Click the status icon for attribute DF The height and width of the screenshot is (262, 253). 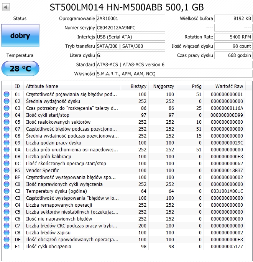(7, 239)
